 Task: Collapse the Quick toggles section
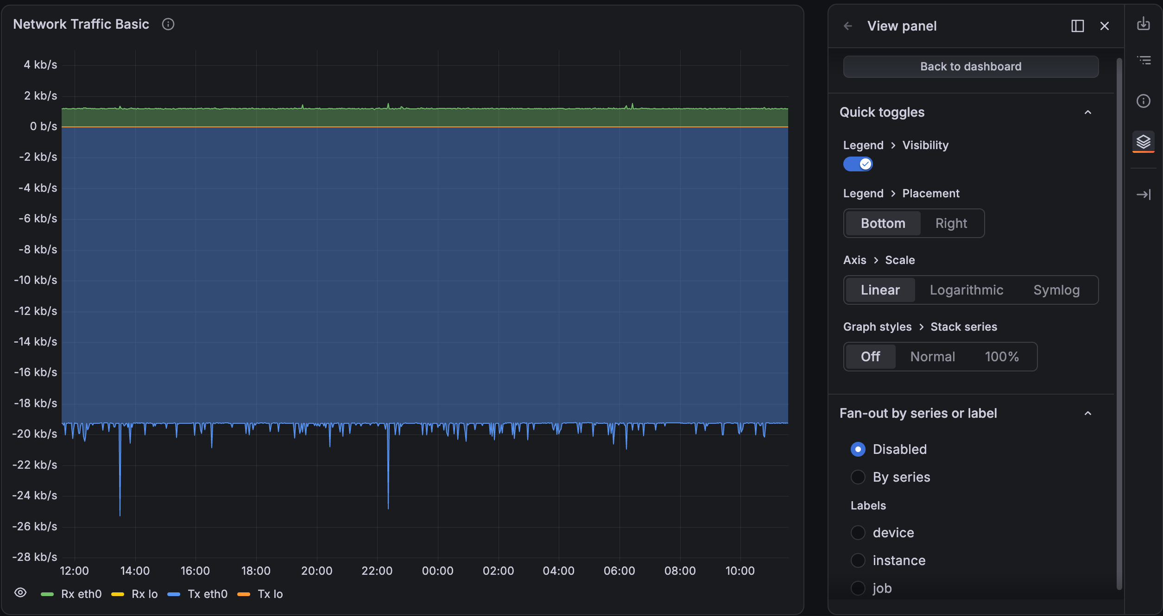coord(1088,112)
